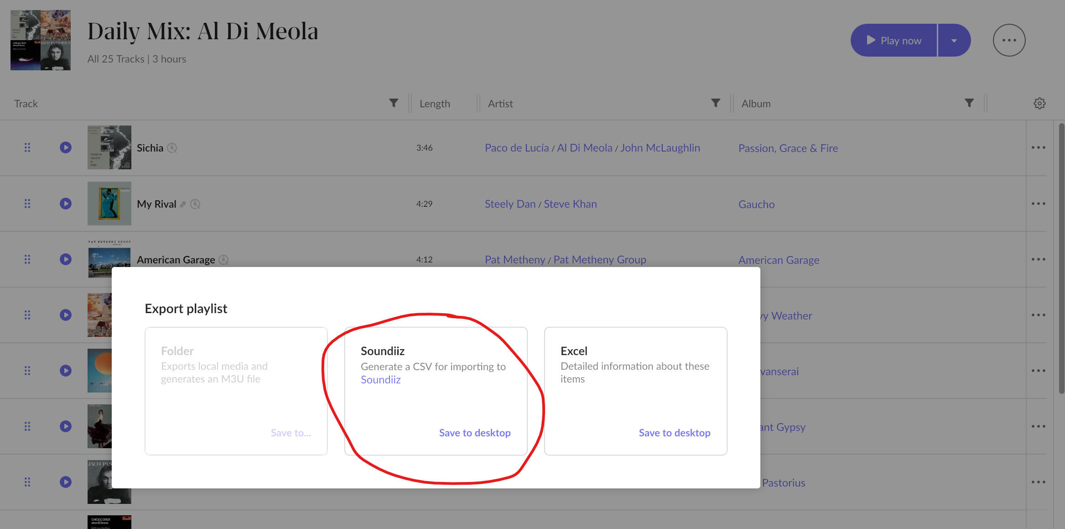
Task: Open the more options menu for Sichia
Action: coord(1039,147)
